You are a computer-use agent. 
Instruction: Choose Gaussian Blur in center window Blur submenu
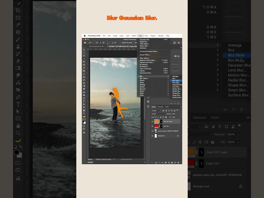[177, 85]
